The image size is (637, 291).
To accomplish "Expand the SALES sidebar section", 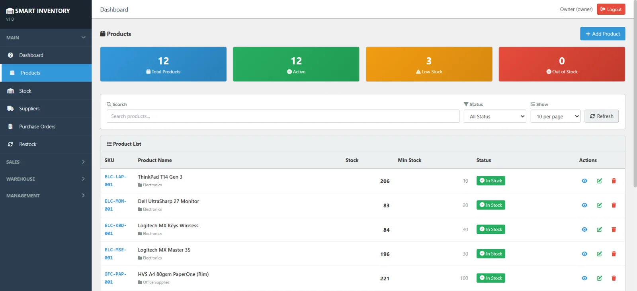I will 46,162.
